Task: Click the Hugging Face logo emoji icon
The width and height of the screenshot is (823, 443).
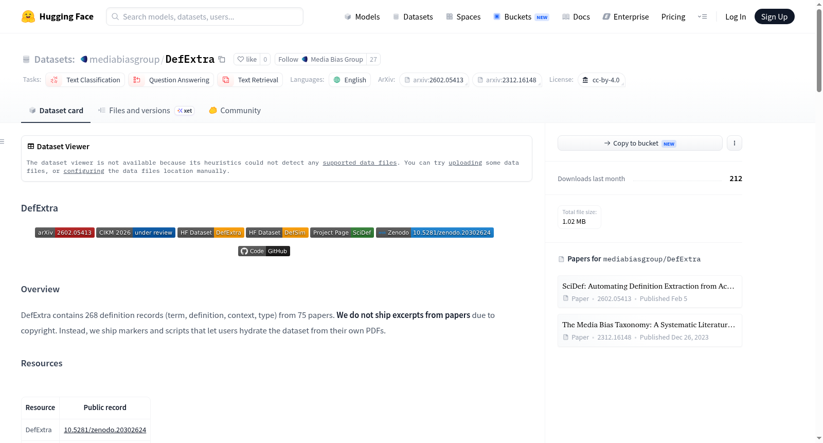Action: point(28,16)
